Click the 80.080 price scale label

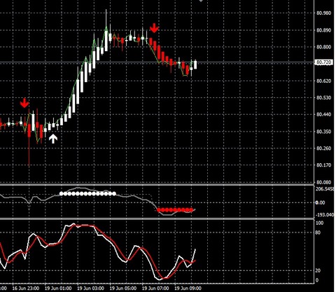click(323, 182)
